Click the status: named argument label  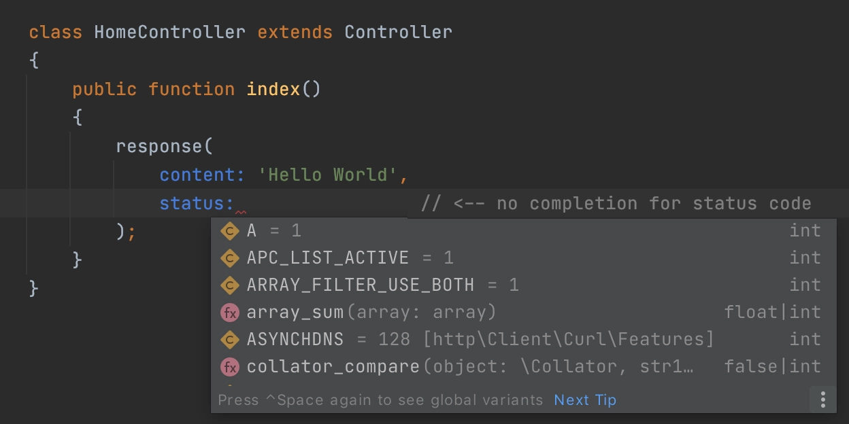[x=197, y=203]
